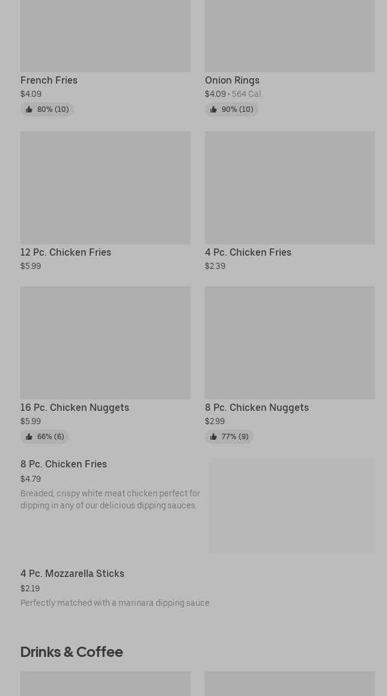Open the 4 Pc. Mozzarella Sticks item
Viewport: 387px width, 696px height.
72,573
